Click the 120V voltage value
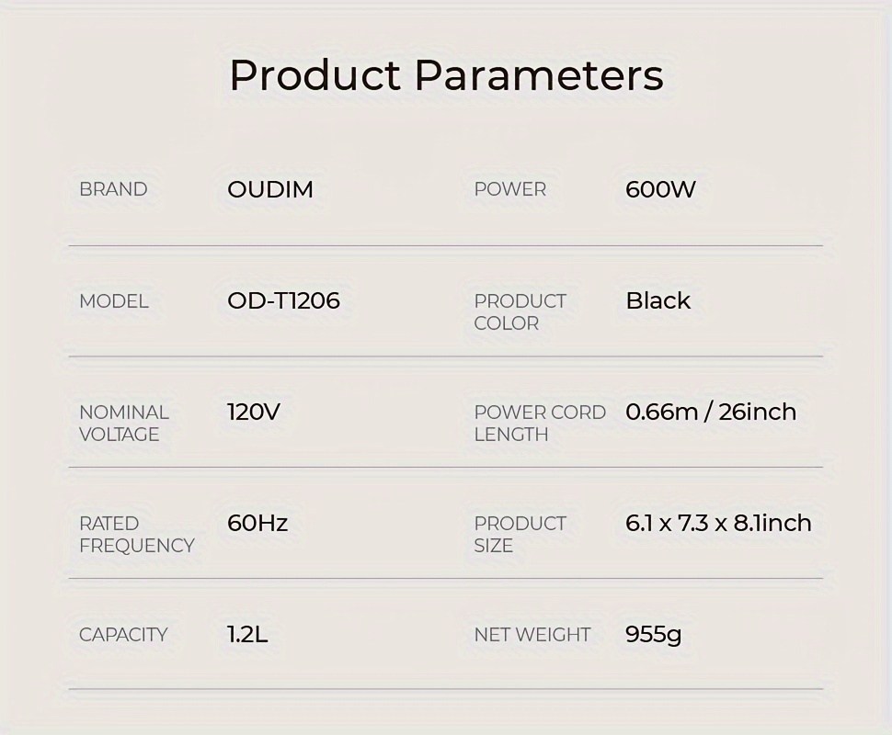Image resolution: width=892 pixels, height=735 pixels. point(254,412)
